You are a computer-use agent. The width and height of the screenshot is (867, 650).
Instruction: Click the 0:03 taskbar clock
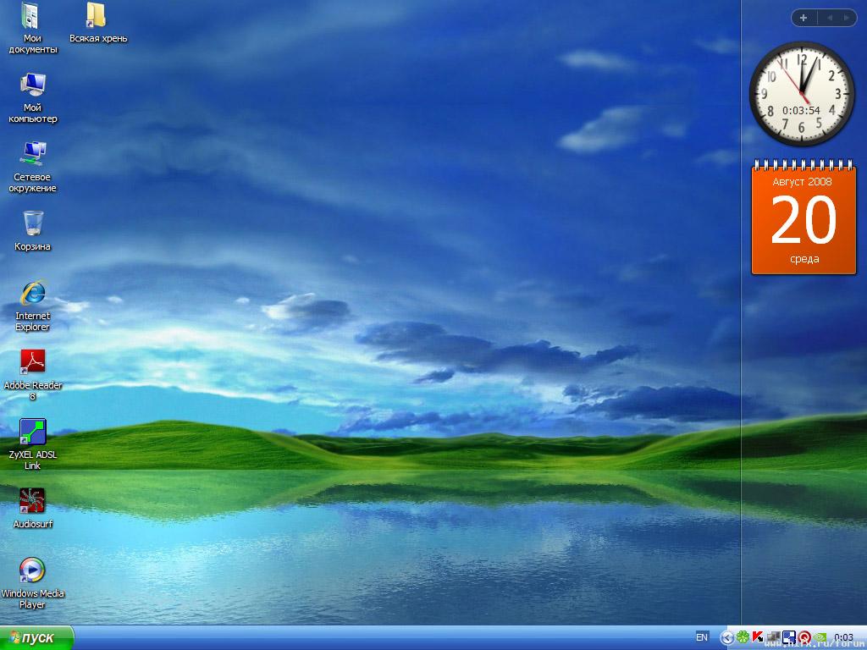pos(844,637)
